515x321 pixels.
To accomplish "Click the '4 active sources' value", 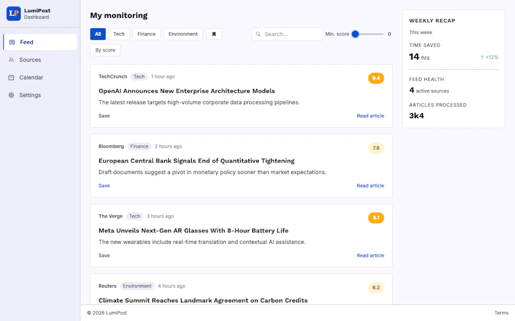I will 429,91.
